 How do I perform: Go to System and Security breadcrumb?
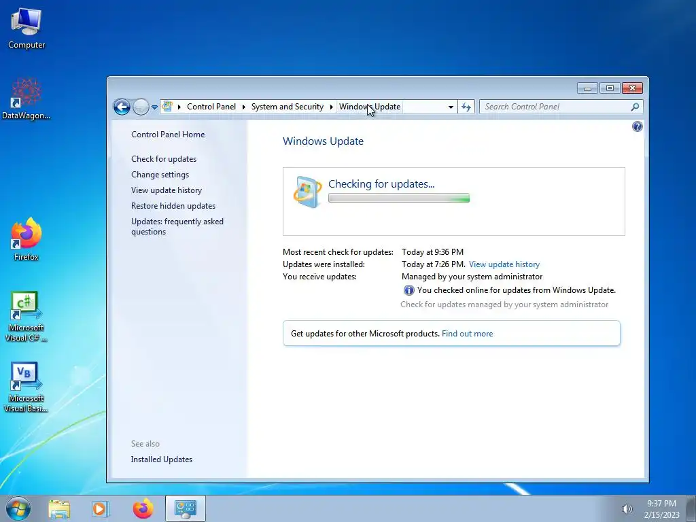coord(288,107)
